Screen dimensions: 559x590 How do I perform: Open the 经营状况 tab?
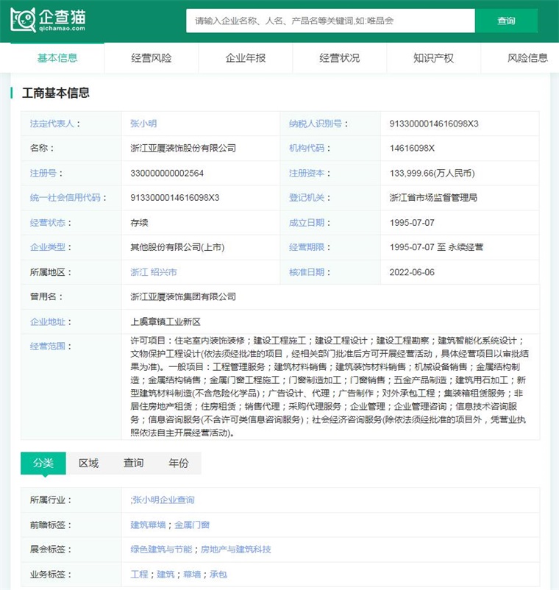coord(339,58)
